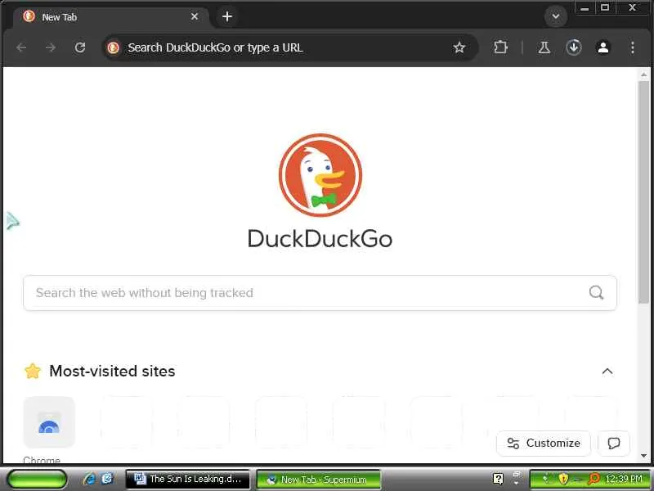Open the Downloads toolbar icon
Image resolution: width=654 pixels, height=491 pixels.
click(x=574, y=47)
